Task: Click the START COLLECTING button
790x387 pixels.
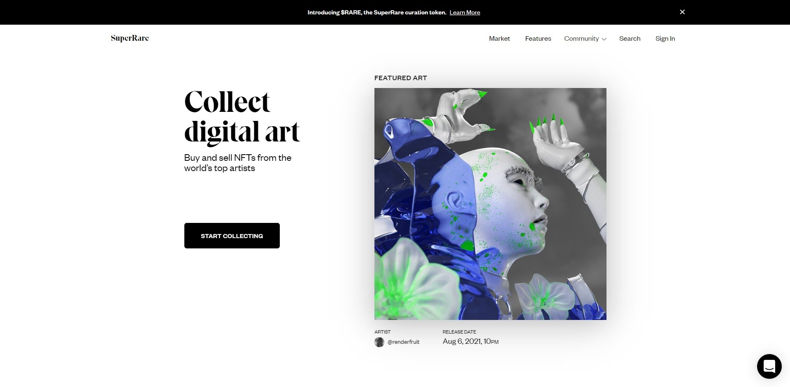Action: click(232, 236)
